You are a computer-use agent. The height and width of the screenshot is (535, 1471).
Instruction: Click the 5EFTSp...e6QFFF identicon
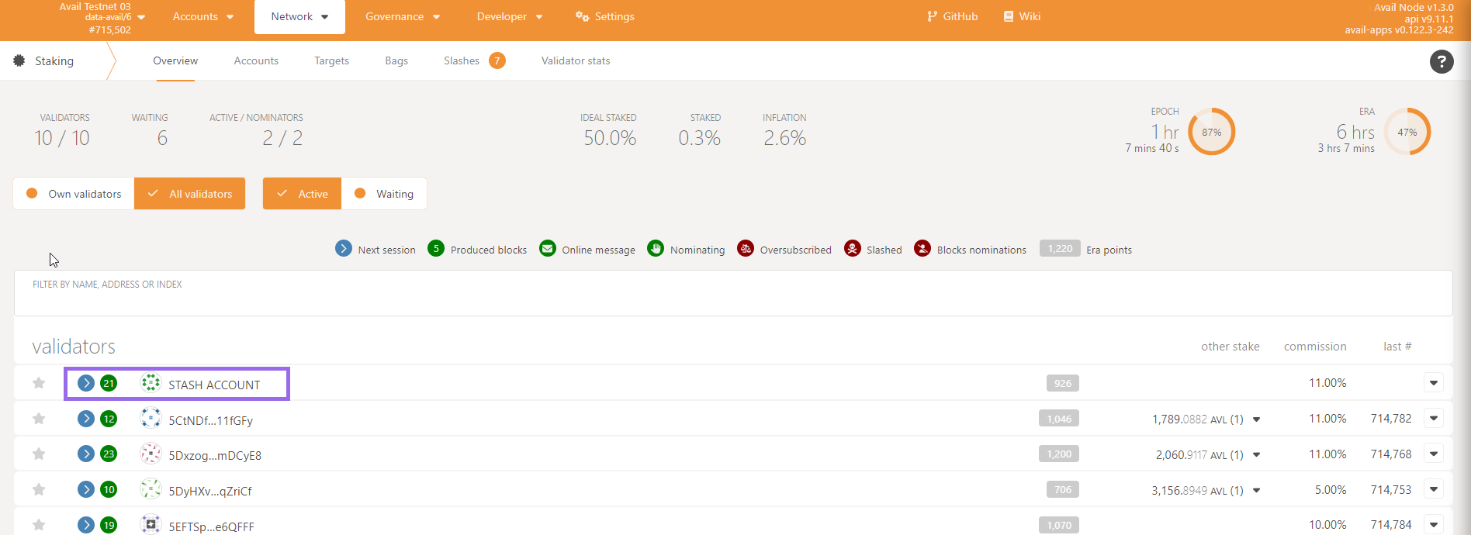point(151,525)
